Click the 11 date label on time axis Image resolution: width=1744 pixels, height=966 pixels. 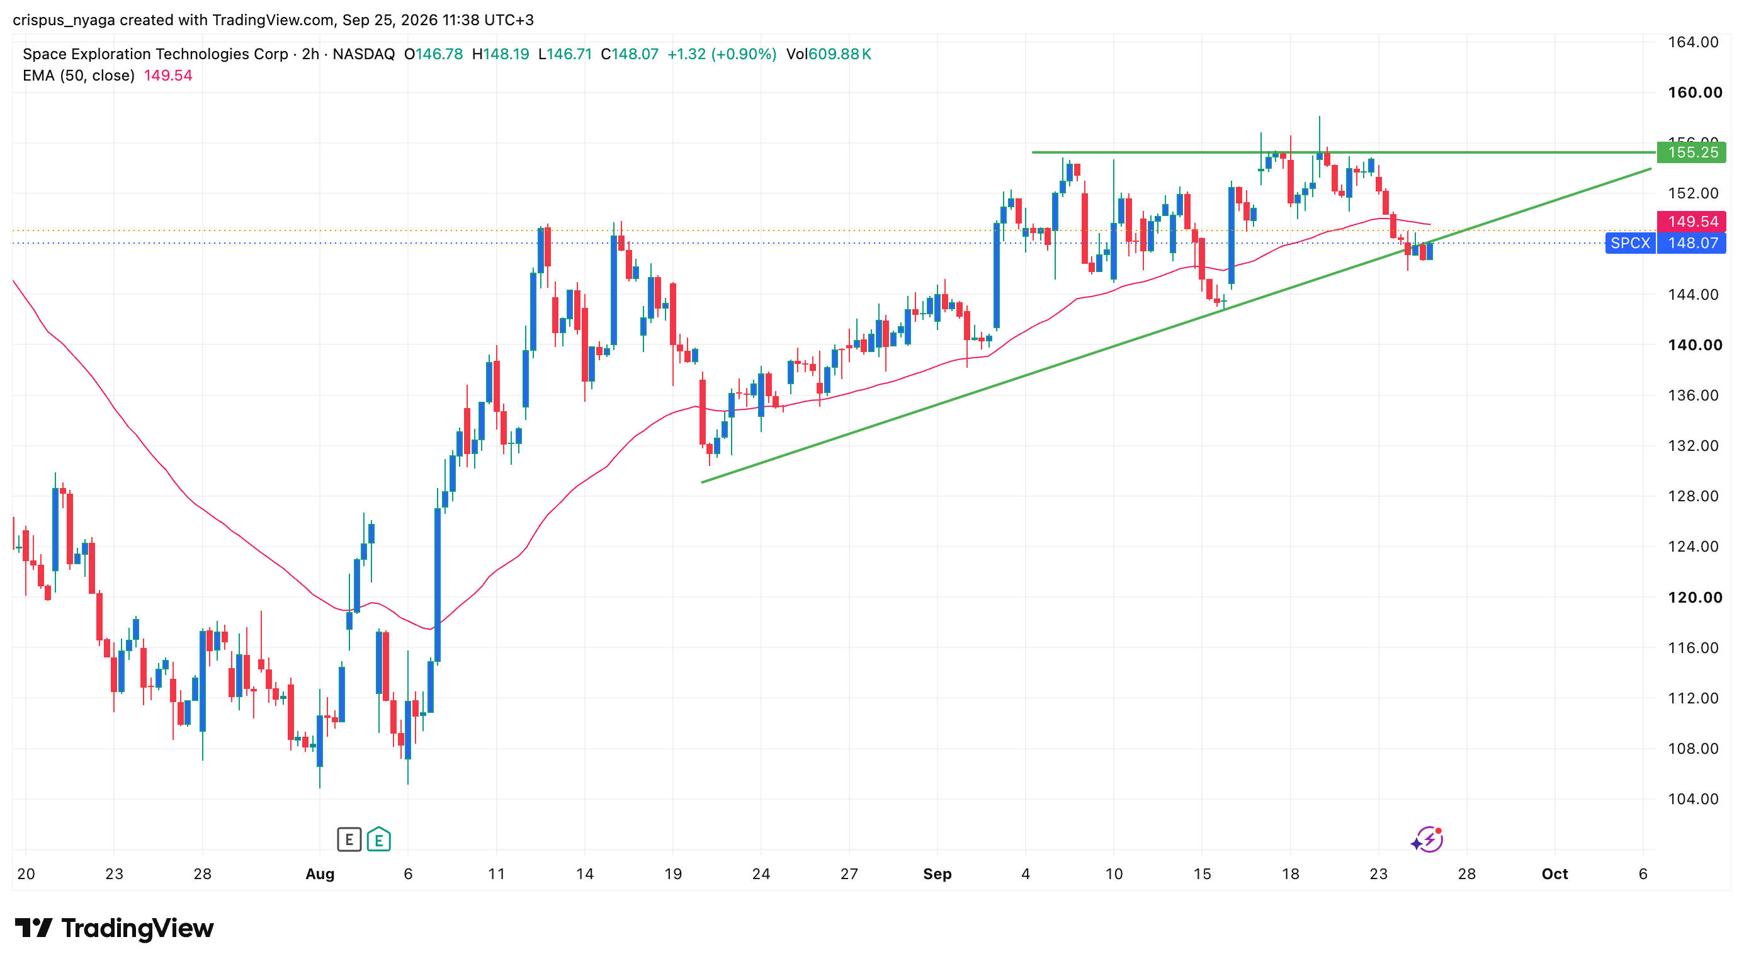tap(496, 874)
